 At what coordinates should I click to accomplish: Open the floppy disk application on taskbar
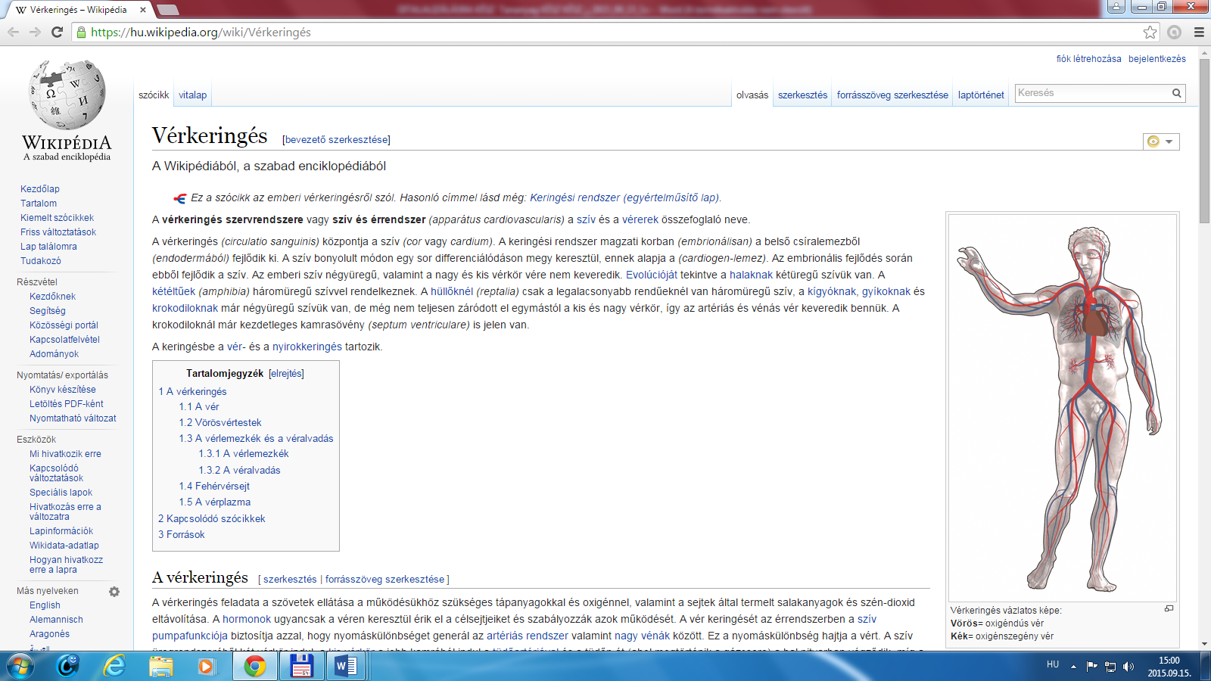coord(301,666)
